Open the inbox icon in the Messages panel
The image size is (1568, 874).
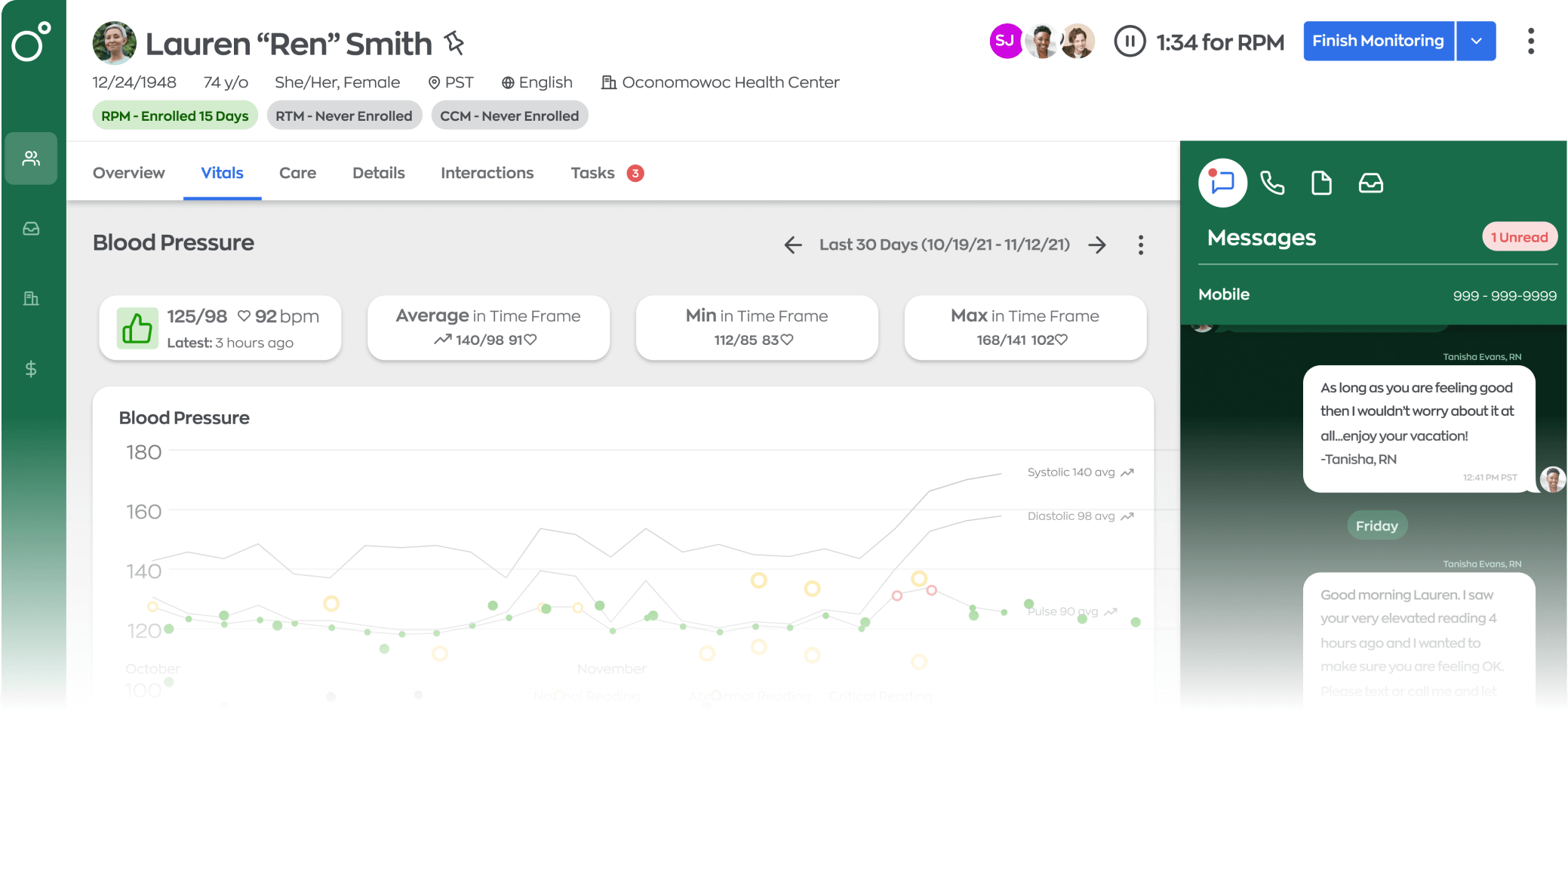1371,183
